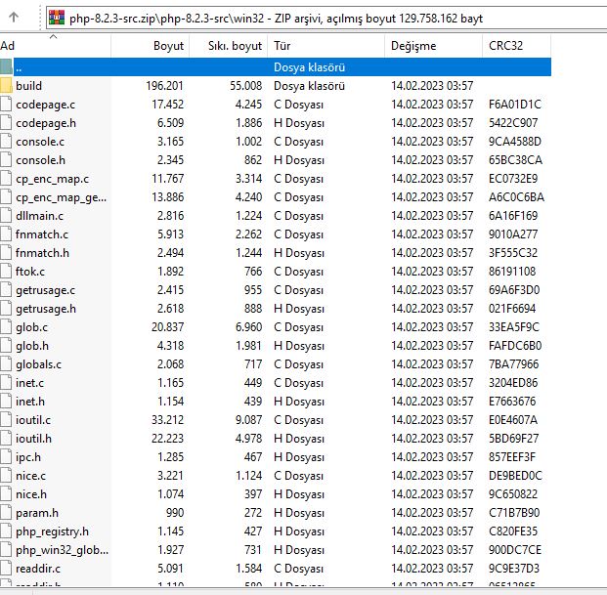The width and height of the screenshot is (607, 595).
Task: Go up one folder level arrow
Action: coord(14,17)
